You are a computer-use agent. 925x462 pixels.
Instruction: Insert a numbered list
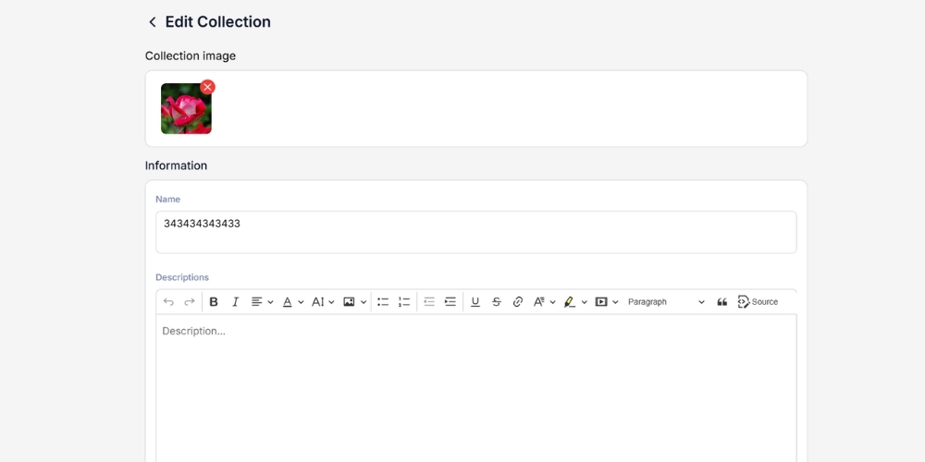(404, 302)
